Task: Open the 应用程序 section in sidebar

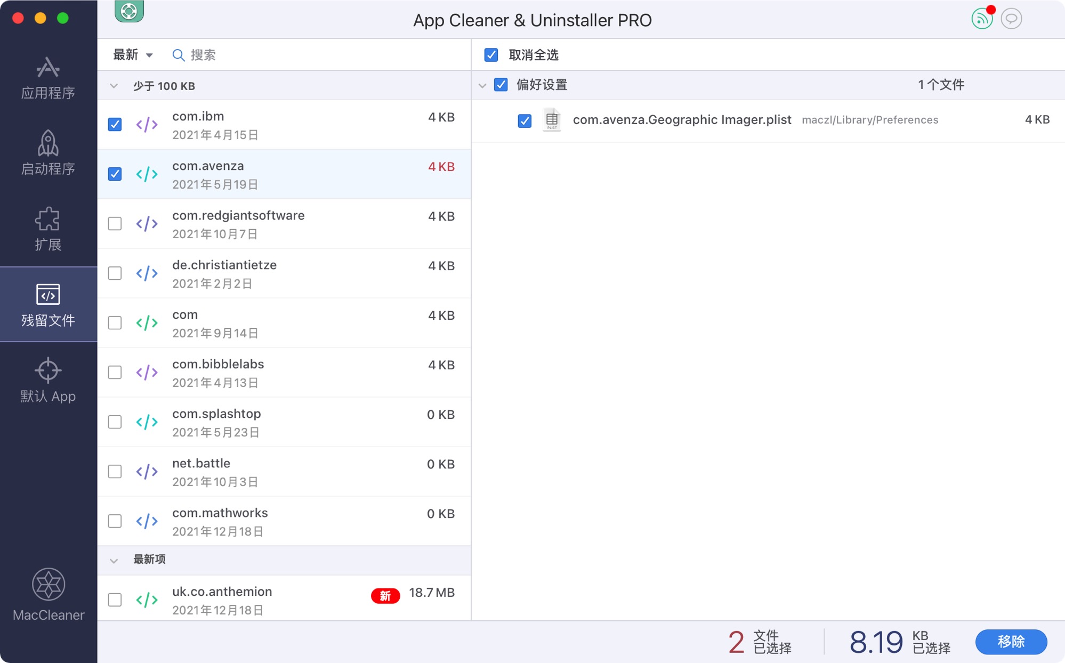Action: pyautogui.click(x=48, y=78)
